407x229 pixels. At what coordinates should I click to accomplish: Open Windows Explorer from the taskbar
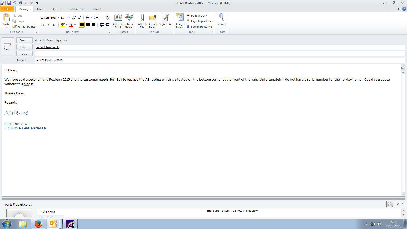tap(23, 224)
